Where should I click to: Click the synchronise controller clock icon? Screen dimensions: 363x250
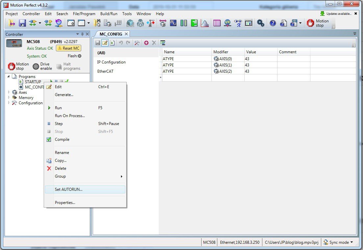point(59,23)
